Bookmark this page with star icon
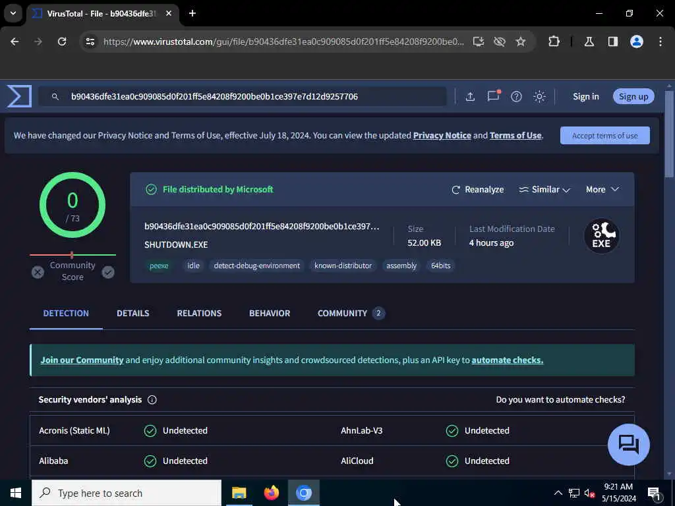Image resolution: width=675 pixels, height=506 pixels. pos(521,42)
